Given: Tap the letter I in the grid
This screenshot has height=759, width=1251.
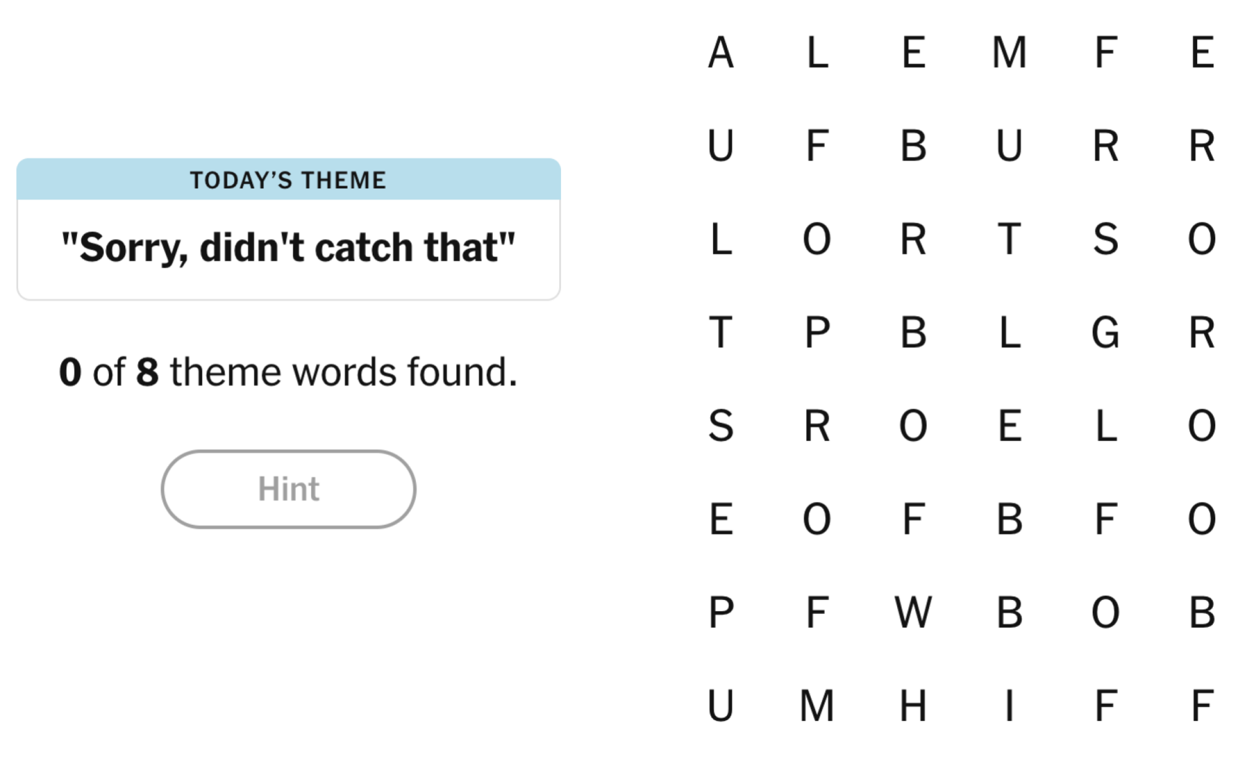Looking at the screenshot, I should click(1009, 705).
